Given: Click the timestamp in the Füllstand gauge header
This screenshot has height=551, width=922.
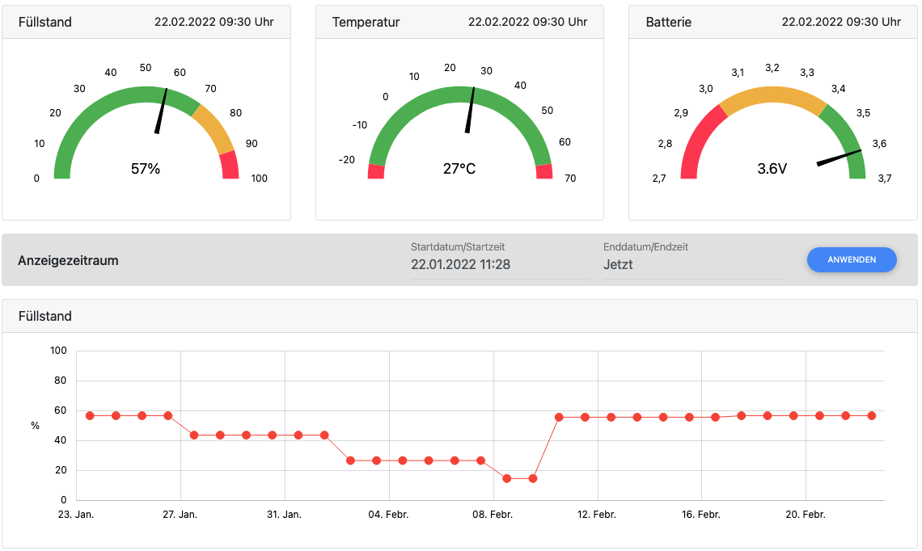Looking at the screenshot, I should click(x=214, y=22).
